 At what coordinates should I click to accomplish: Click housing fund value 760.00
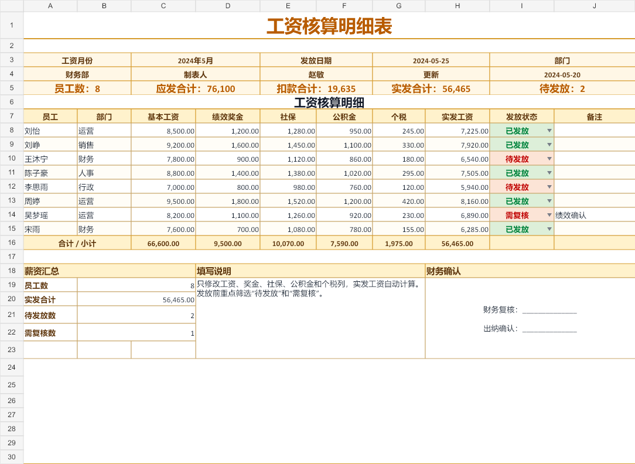(x=344, y=187)
